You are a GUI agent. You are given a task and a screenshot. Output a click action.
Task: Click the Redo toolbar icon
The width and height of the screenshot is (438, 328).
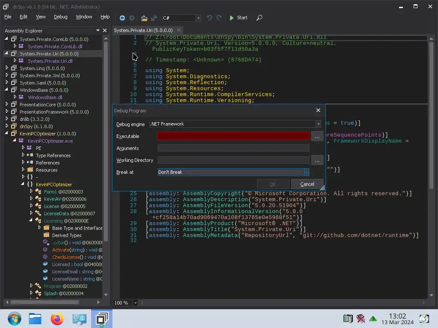[219, 18]
